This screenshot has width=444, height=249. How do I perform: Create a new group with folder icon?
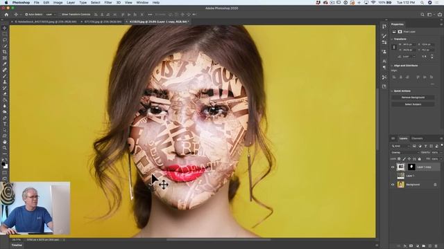(424, 246)
